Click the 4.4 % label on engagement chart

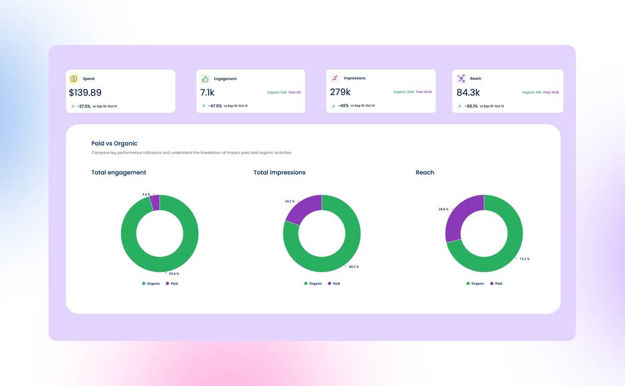pyautogui.click(x=146, y=194)
